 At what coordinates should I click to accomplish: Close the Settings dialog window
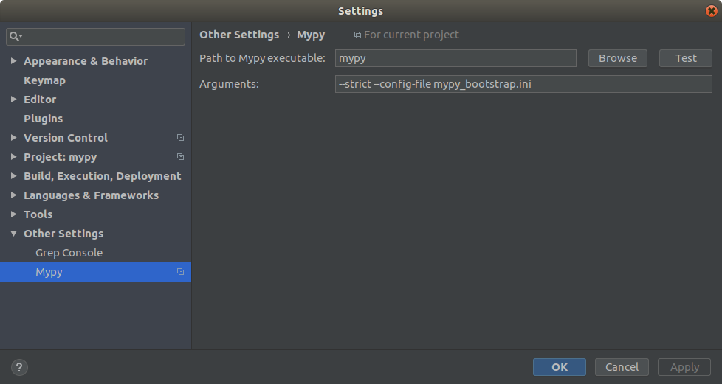pyautogui.click(x=710, y=11)
